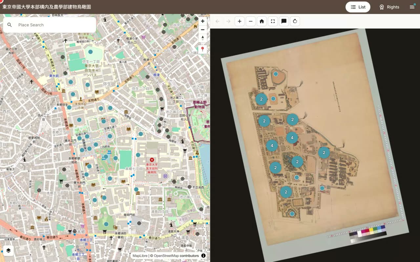Go forward to next image view
This screenshot has height=262, width=420.
[228, 21]
